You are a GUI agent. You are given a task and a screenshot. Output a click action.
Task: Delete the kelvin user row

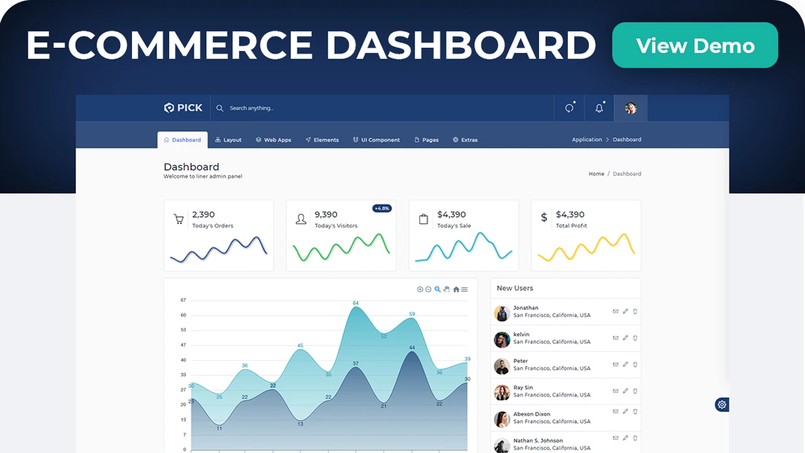coord(635,338)
